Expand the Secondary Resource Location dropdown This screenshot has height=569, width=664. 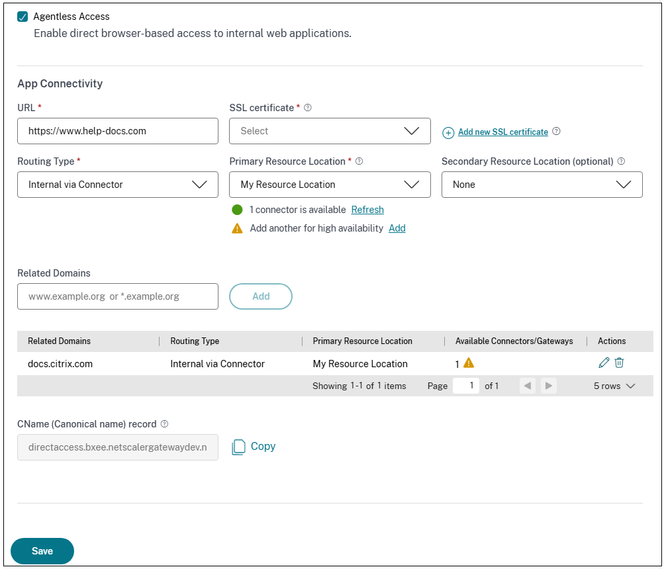(x=541, y=184)
